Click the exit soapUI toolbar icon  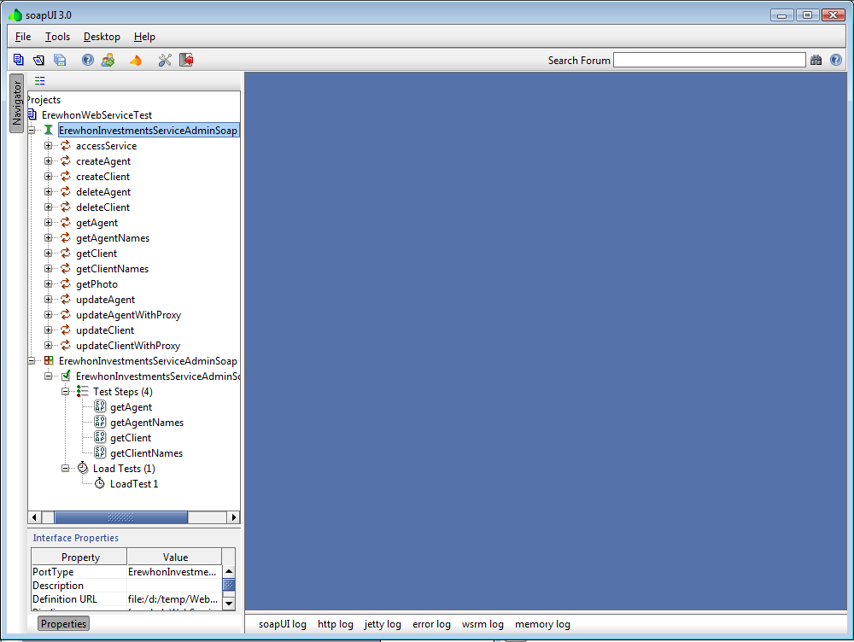pyautogui.click(x=186, y=60)
